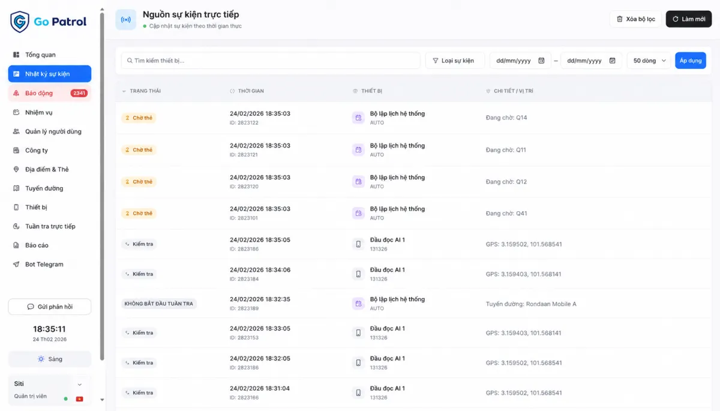Click text Tuyến đường: Rondaan Mobile A

click(531, 304)
